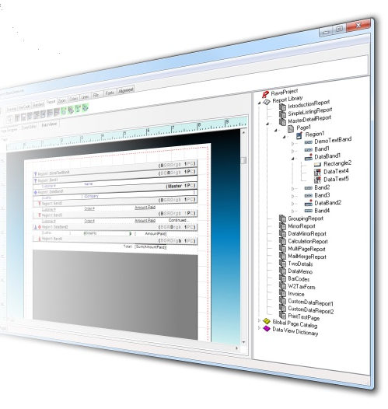The height and width of the screenshot is (409, 388).
Task: Select the GroupingReport tree item
Action: [x=306, y=218]
